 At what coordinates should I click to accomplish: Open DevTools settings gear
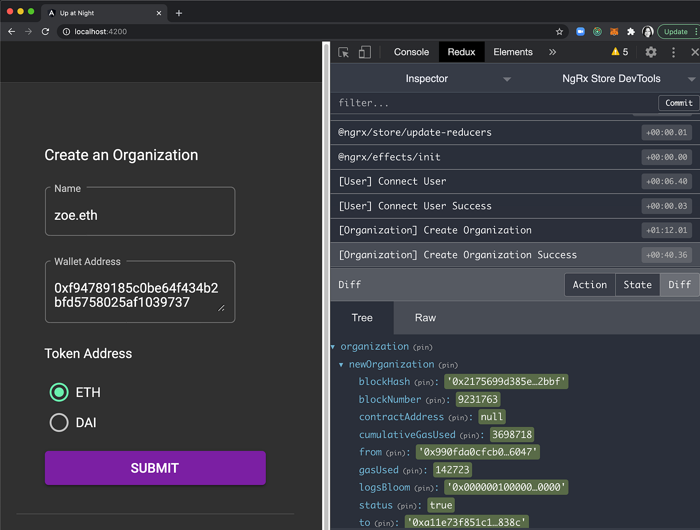tap(650, 52)
